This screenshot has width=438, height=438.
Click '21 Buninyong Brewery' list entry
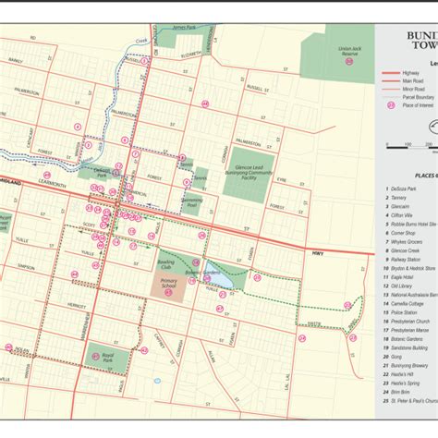(406, 366)
